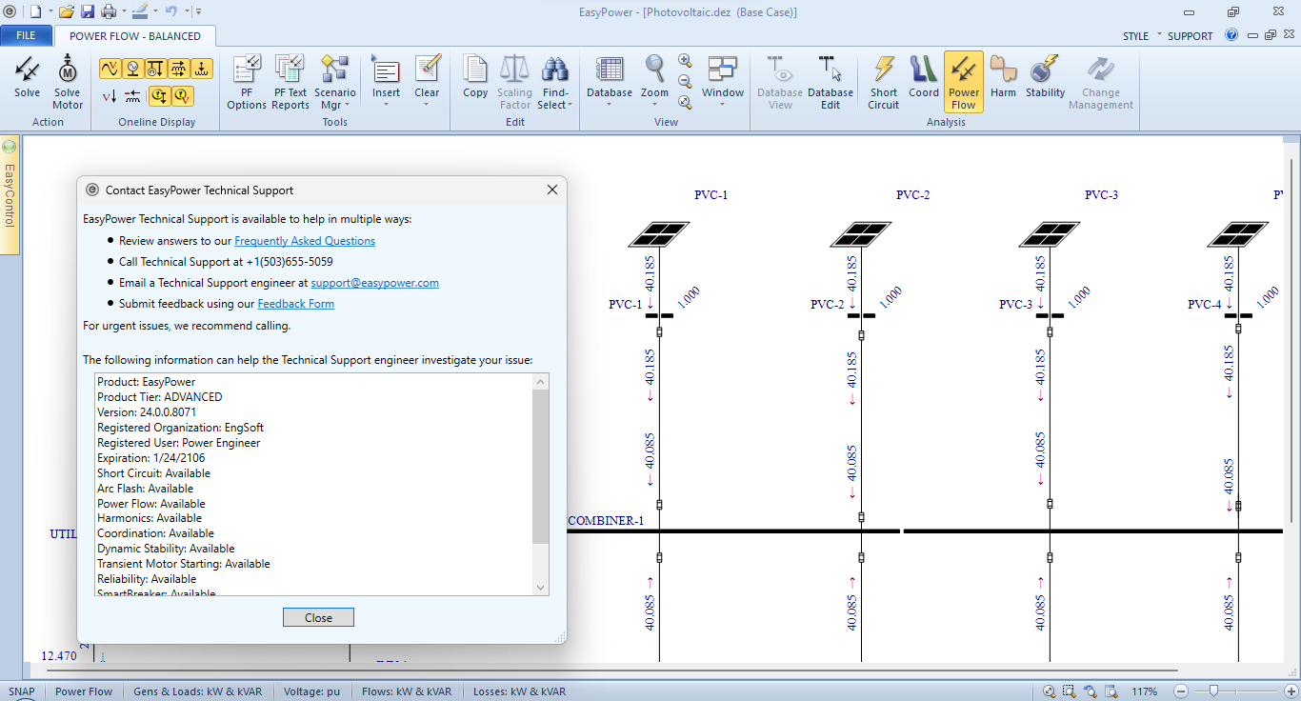The height and width of the screenshot is (701, 1301).
Task: Undo with the quick access arrow
Action: point(170,11)
